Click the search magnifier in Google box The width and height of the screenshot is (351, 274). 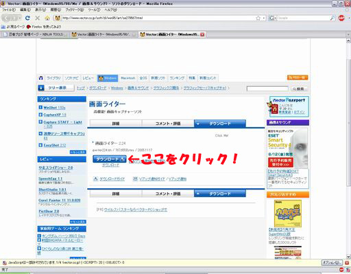(x=332, y=18)
